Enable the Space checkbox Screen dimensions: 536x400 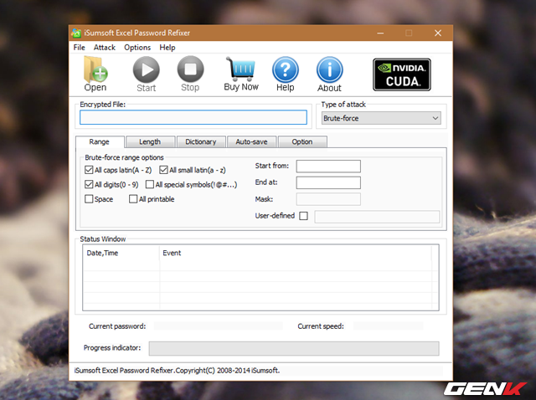pos(89,199)
